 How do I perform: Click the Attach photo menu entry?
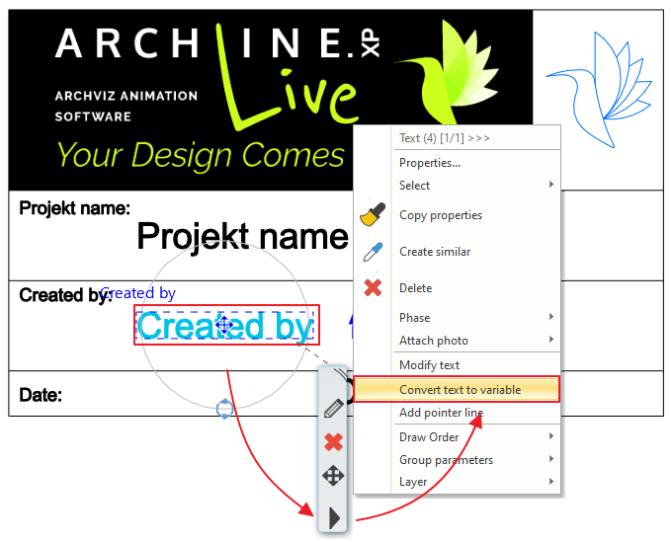[x=433, y=341]
